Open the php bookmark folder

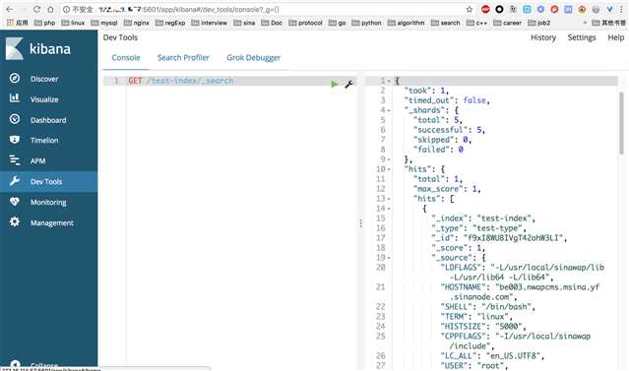(x=44, y=23)
